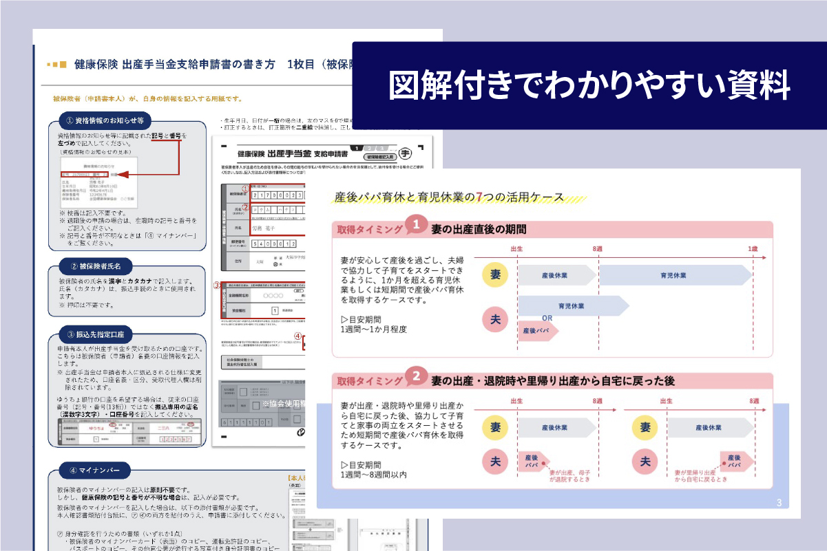Select the title 妻の出産・退院時や里帰り出産から自宅に戻った後
The image size is (827, 551).
pos(552,380)
